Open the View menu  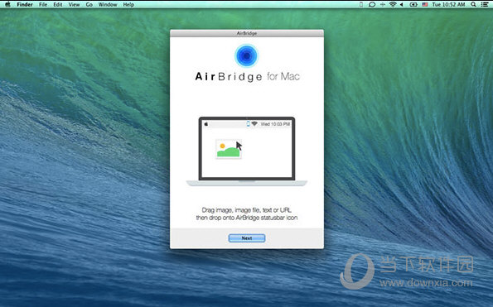click(75, 4)
